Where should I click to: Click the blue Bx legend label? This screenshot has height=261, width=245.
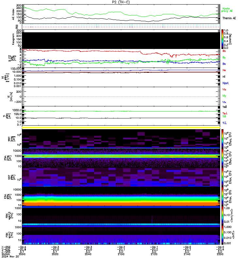(x=224, y=64)
